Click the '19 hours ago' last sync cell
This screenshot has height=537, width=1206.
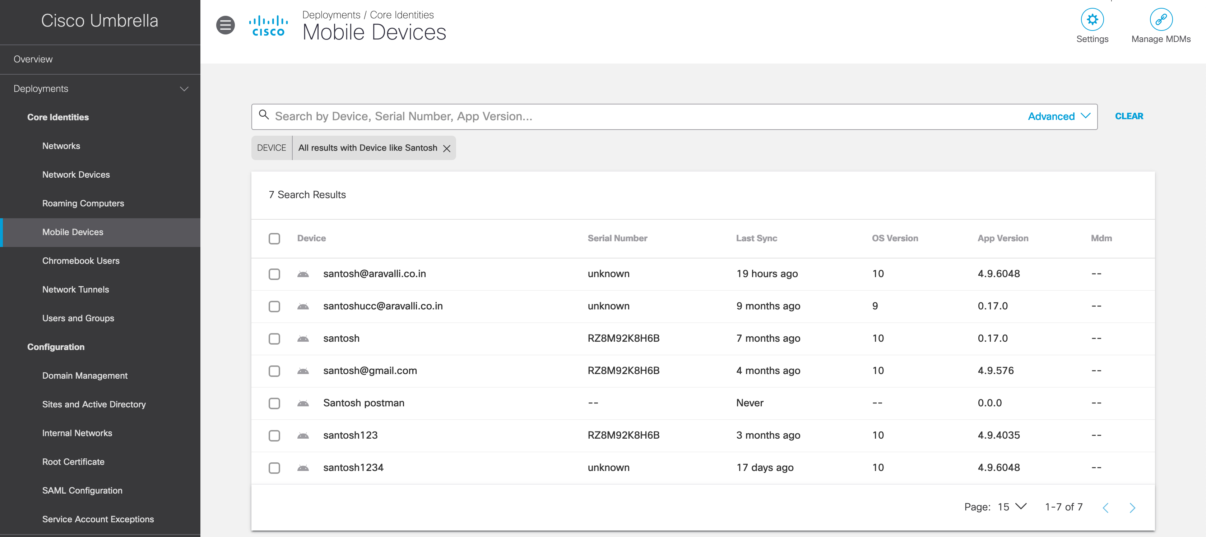coord(767,274)
